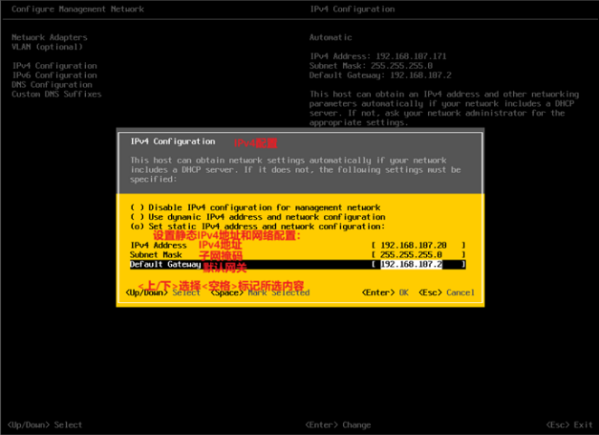Viewport: 599px width, 435px height.
Task: Choose IPv4 Configuration in the left menu list
Action: [54, 66]
